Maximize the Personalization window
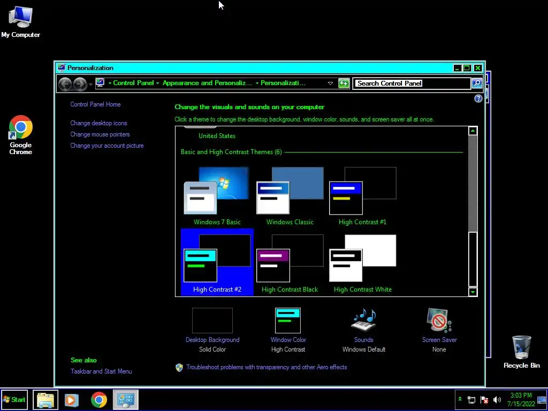Viewport: 548px width, 411px height. 467,68
